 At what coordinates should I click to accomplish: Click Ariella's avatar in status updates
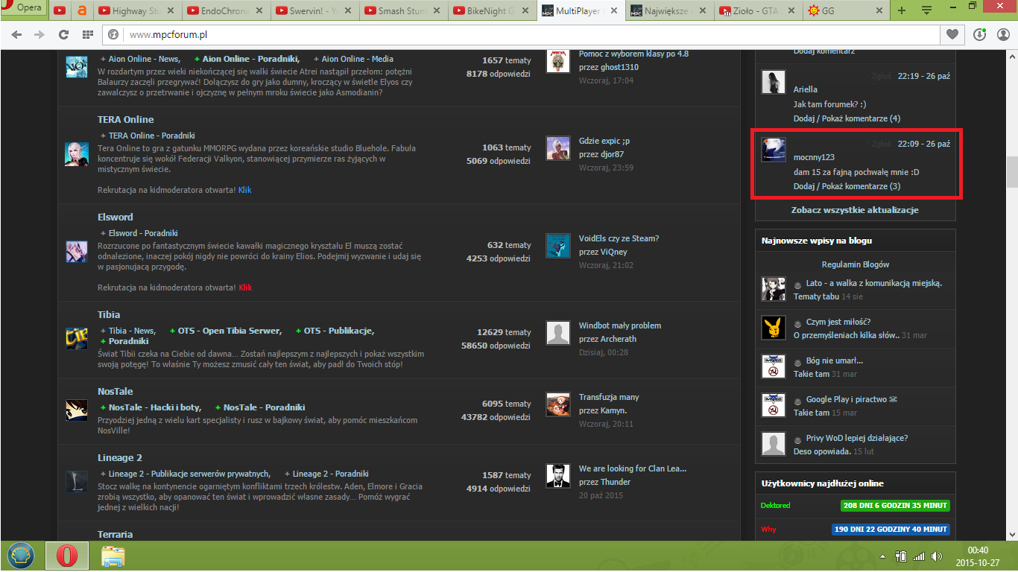[x=774, y=82]
